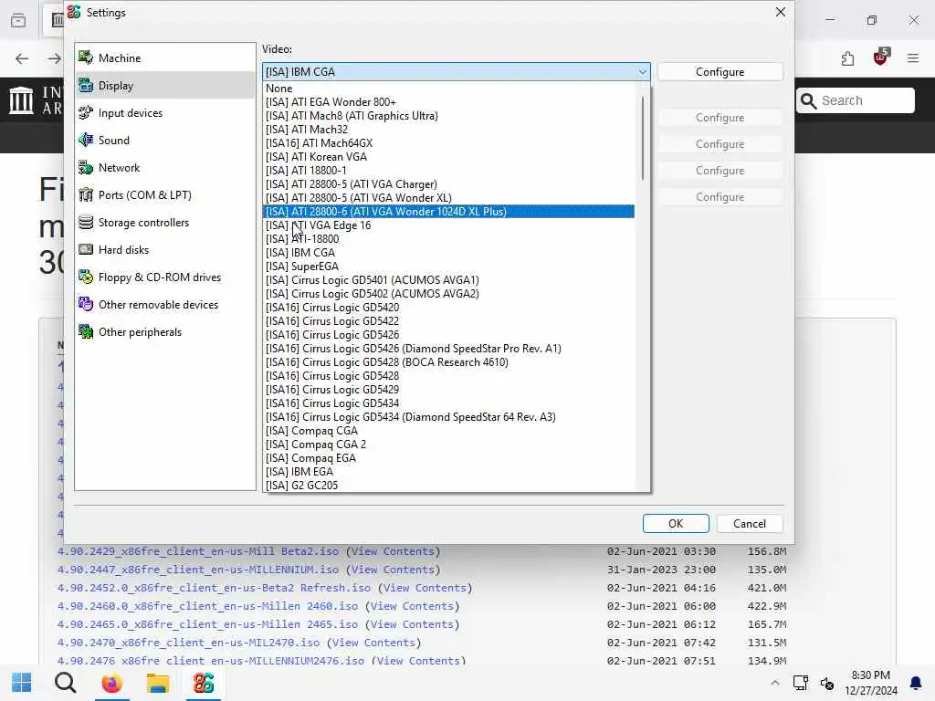Click the browser back arrow
Screen dimensions: 935x701
[x=22, y=58]
